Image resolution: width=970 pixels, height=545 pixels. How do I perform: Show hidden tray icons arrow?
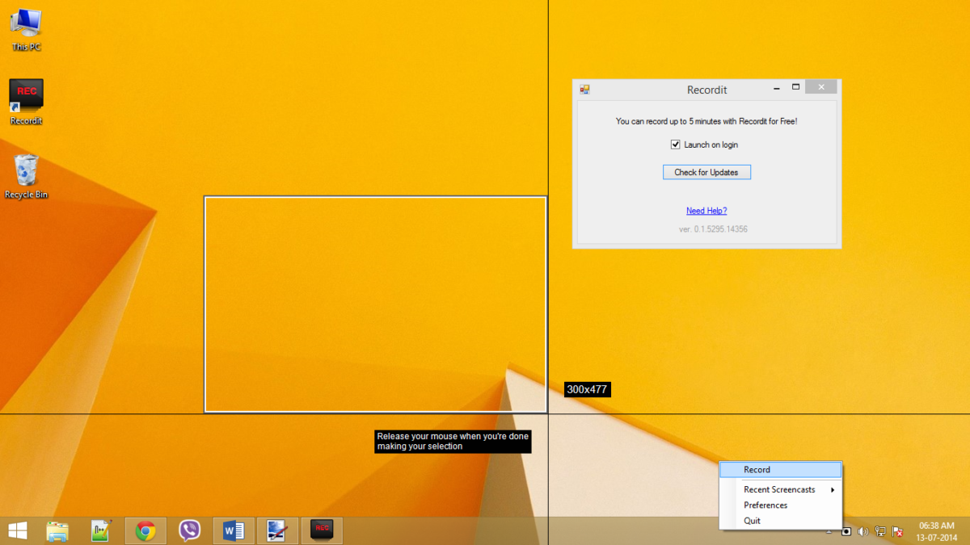(x=829, y=531)
